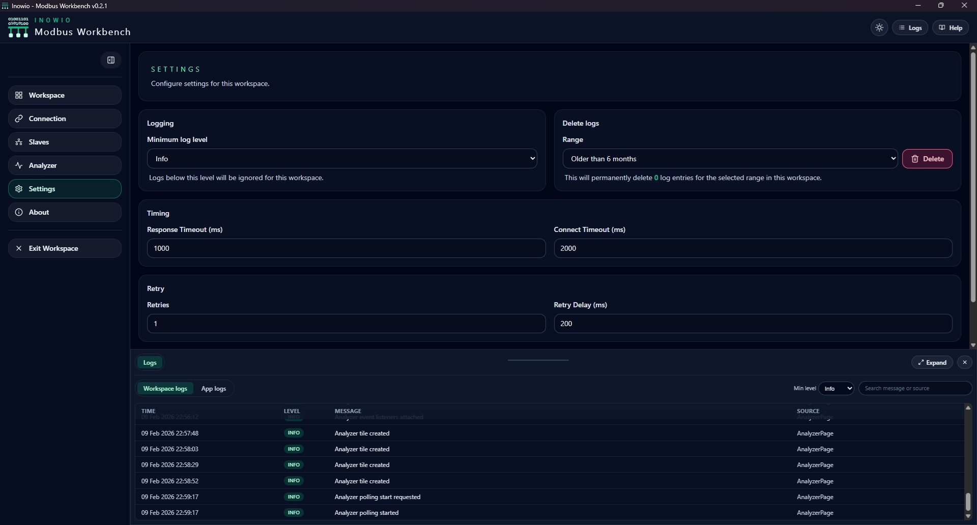
Task: Switch to Workspace logs tab
Action: point(165,389)
